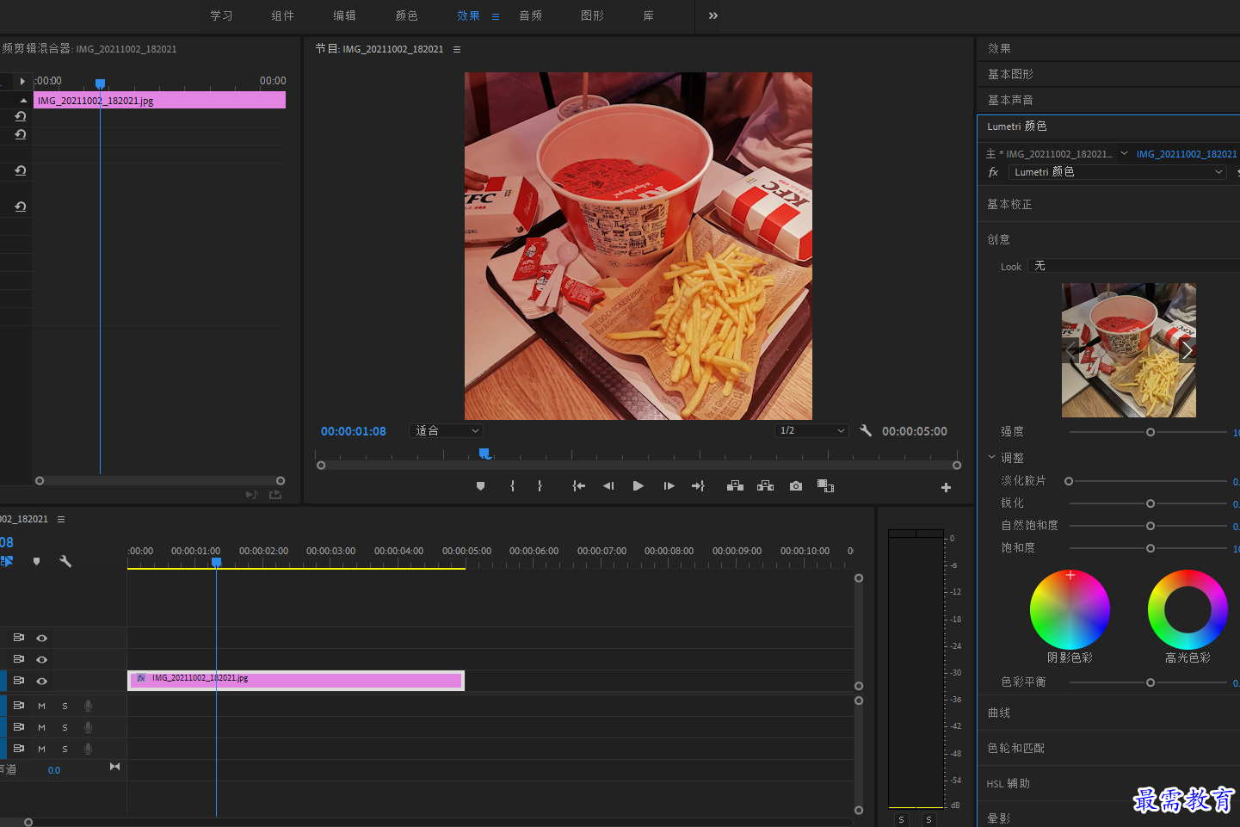This screenshot has width=1240, height=827.
Task: Open the button editor plus icon
Action: tap(946, 487)
